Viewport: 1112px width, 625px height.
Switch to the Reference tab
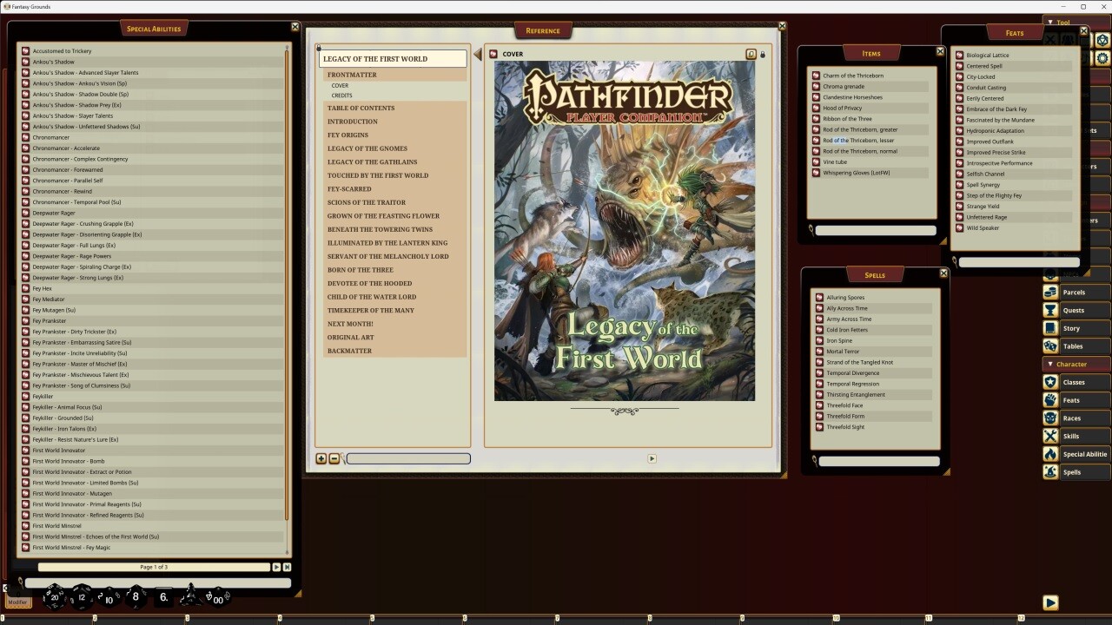click(543, 30)
